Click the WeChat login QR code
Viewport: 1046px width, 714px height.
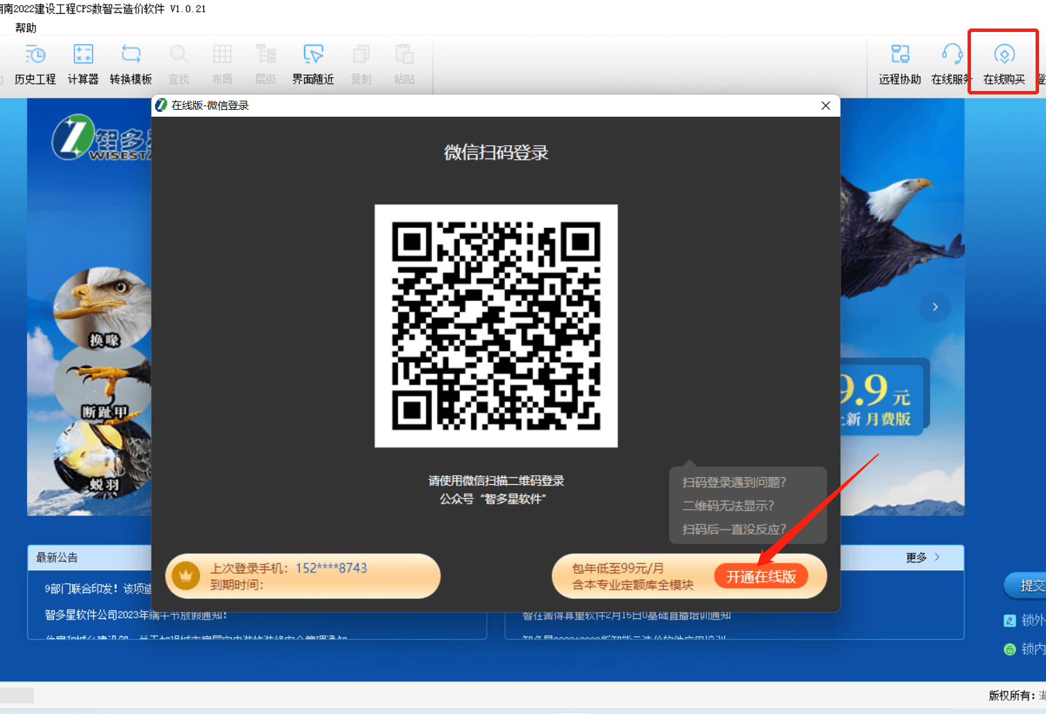pyautogui.click(x=496, y=326)
